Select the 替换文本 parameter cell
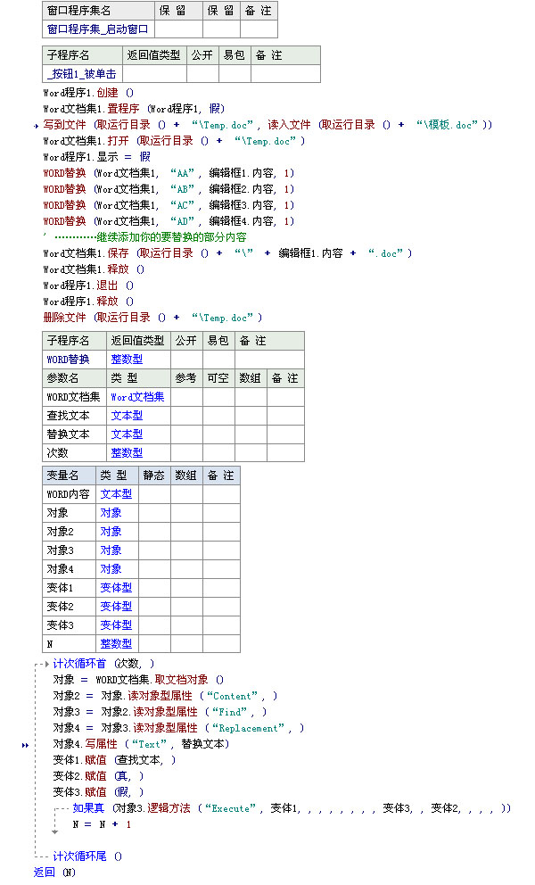 [75, 434]
